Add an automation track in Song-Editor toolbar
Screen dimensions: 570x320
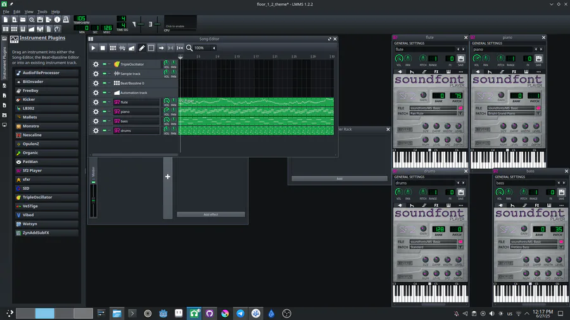[x=132, y=48]
